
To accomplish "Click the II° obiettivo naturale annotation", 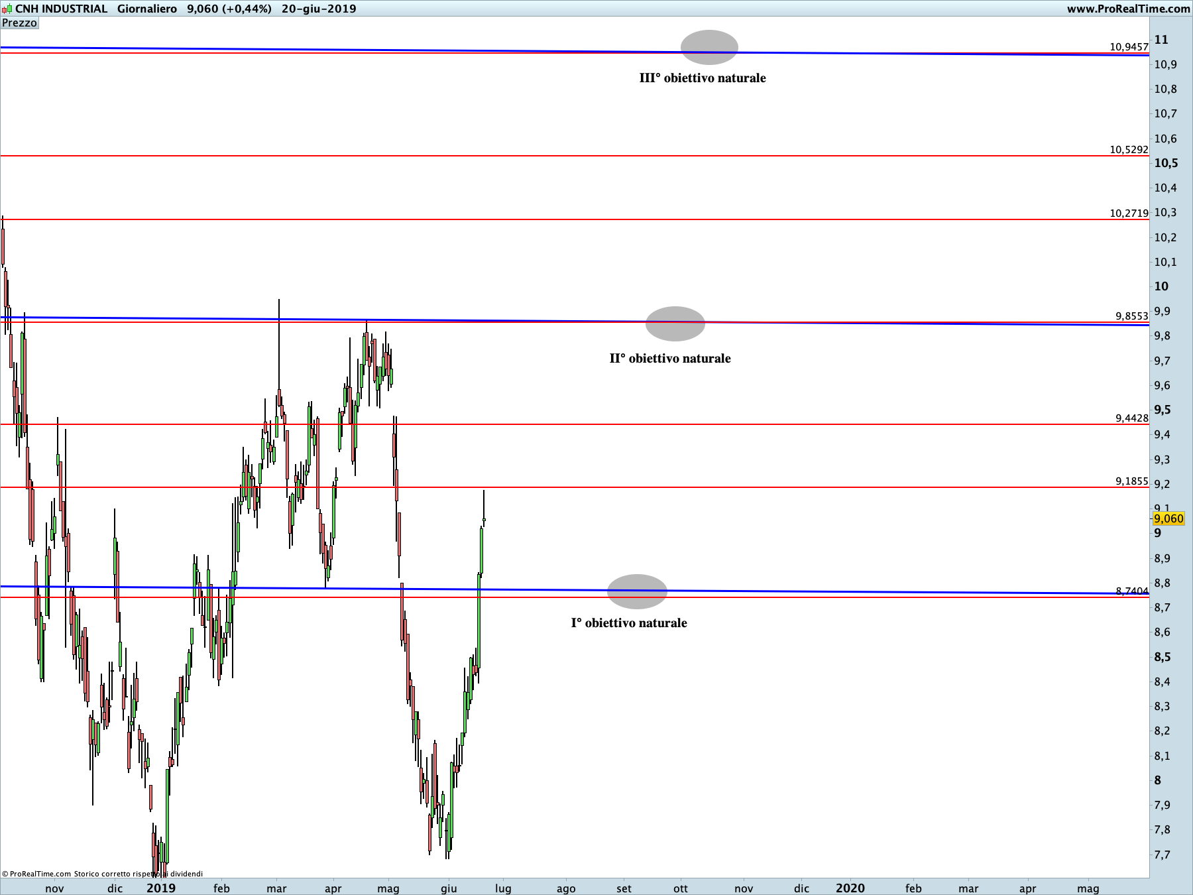I will click(x=670, y=359).
